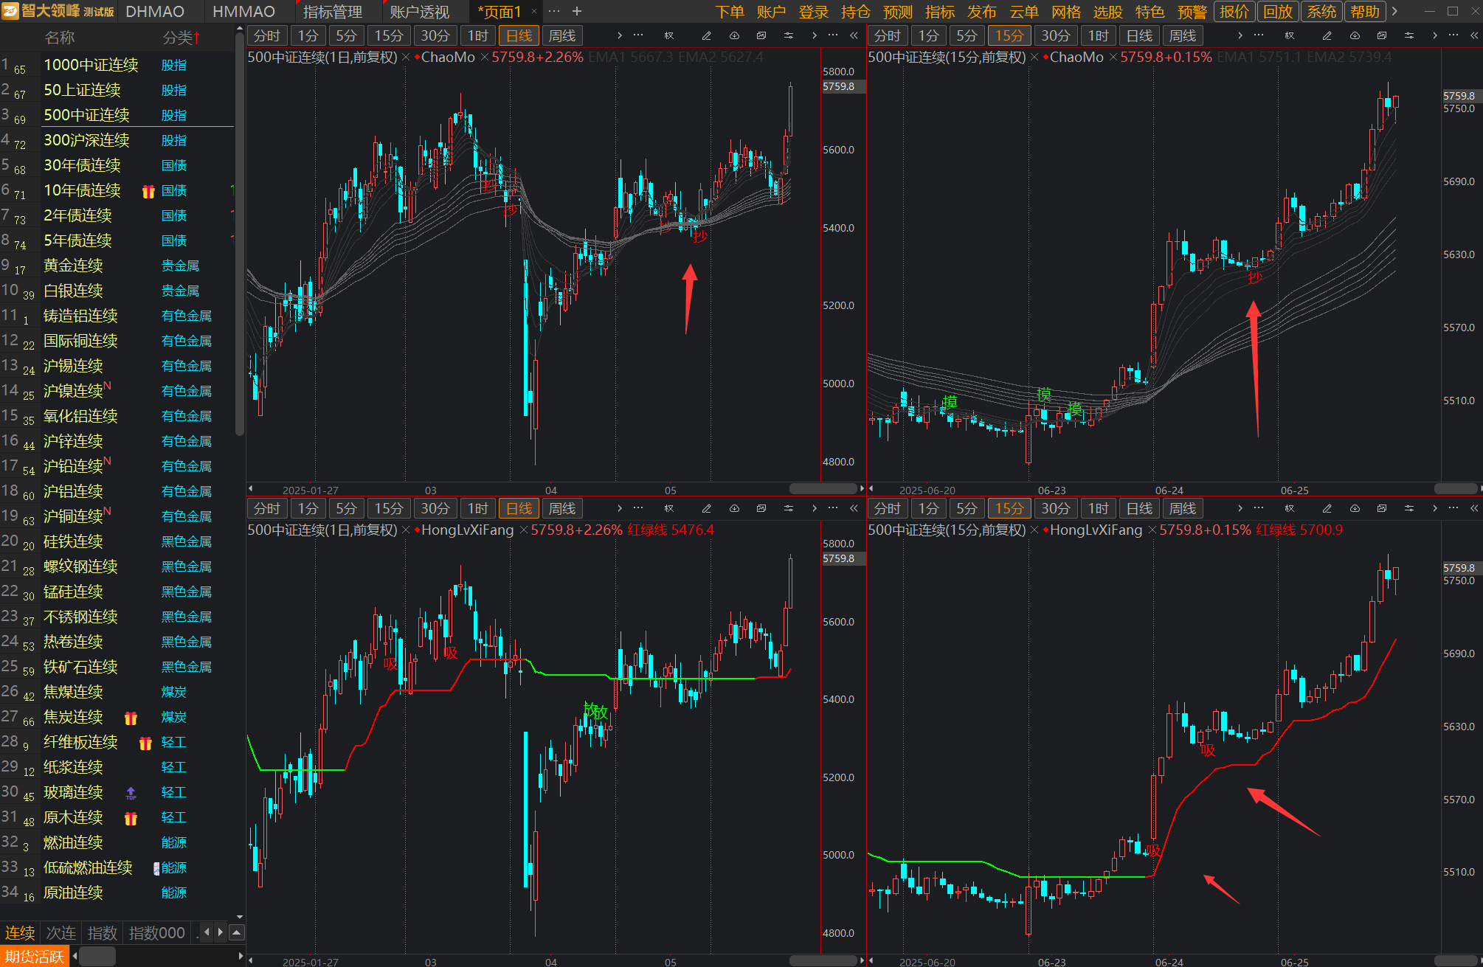Close ChaoMo indicator in top-left chart
This screenshot has width=1483, height=967.
(x=484, y=58)
